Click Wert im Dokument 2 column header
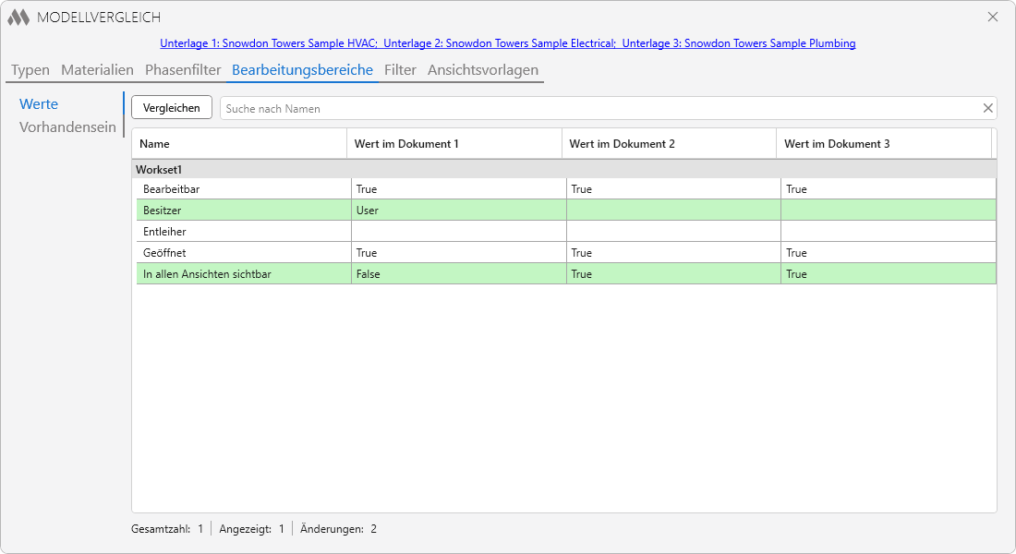1016x554 pixels. pos(669,144)
